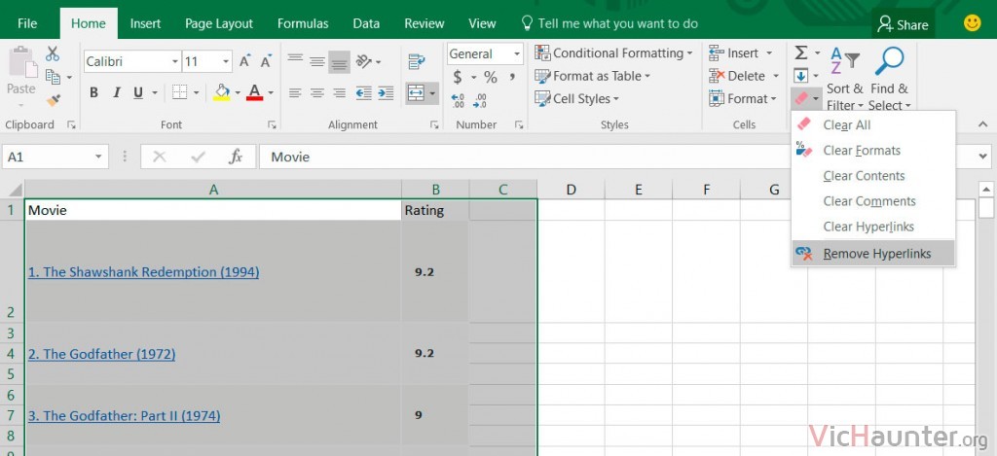The image size is (997, 456).
Task: Center text horizontally in cells
Action: (317, 92)
